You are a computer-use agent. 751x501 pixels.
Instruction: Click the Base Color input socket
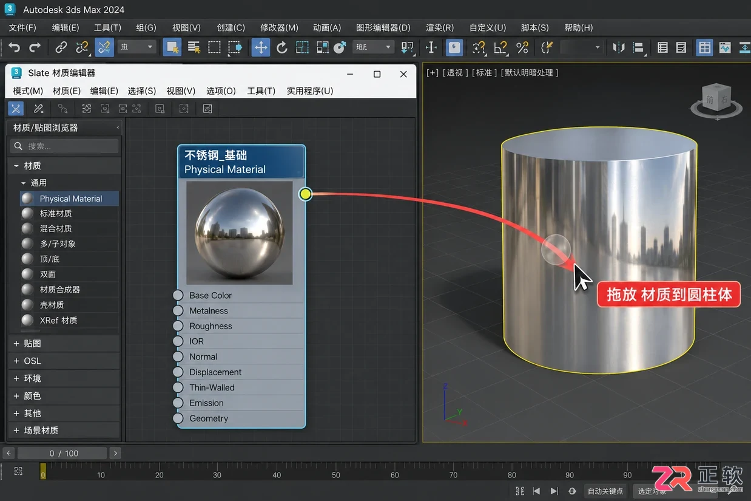tap(178, 295)
